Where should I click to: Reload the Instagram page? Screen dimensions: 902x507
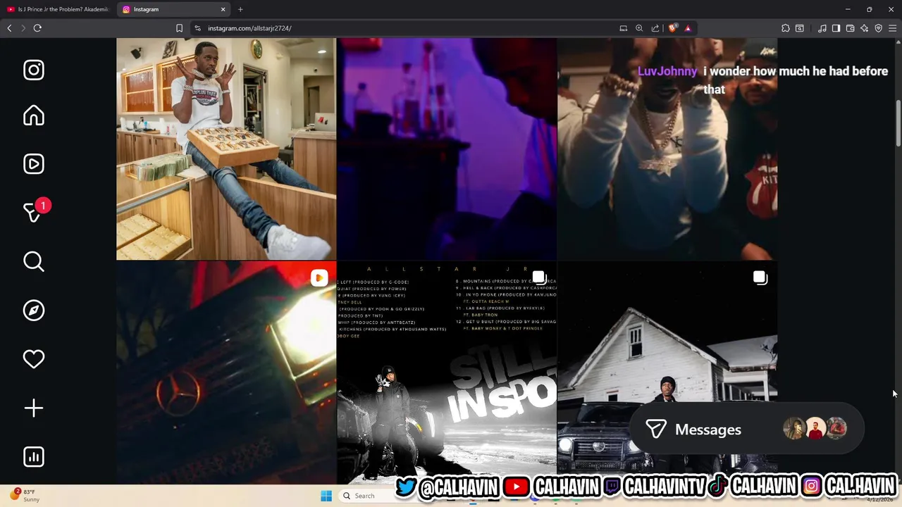(37, 28)
